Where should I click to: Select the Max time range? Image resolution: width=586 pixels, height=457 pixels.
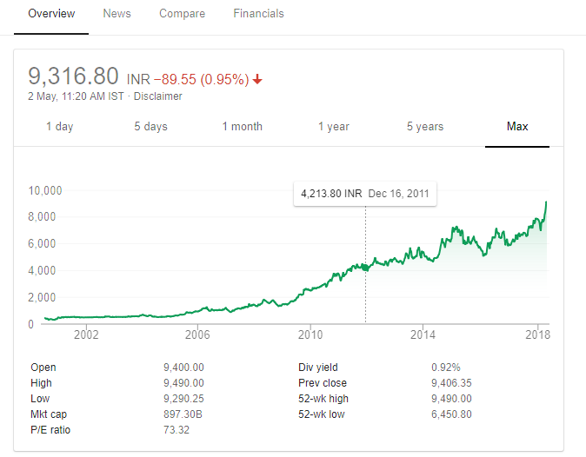[x=517, y=127]
